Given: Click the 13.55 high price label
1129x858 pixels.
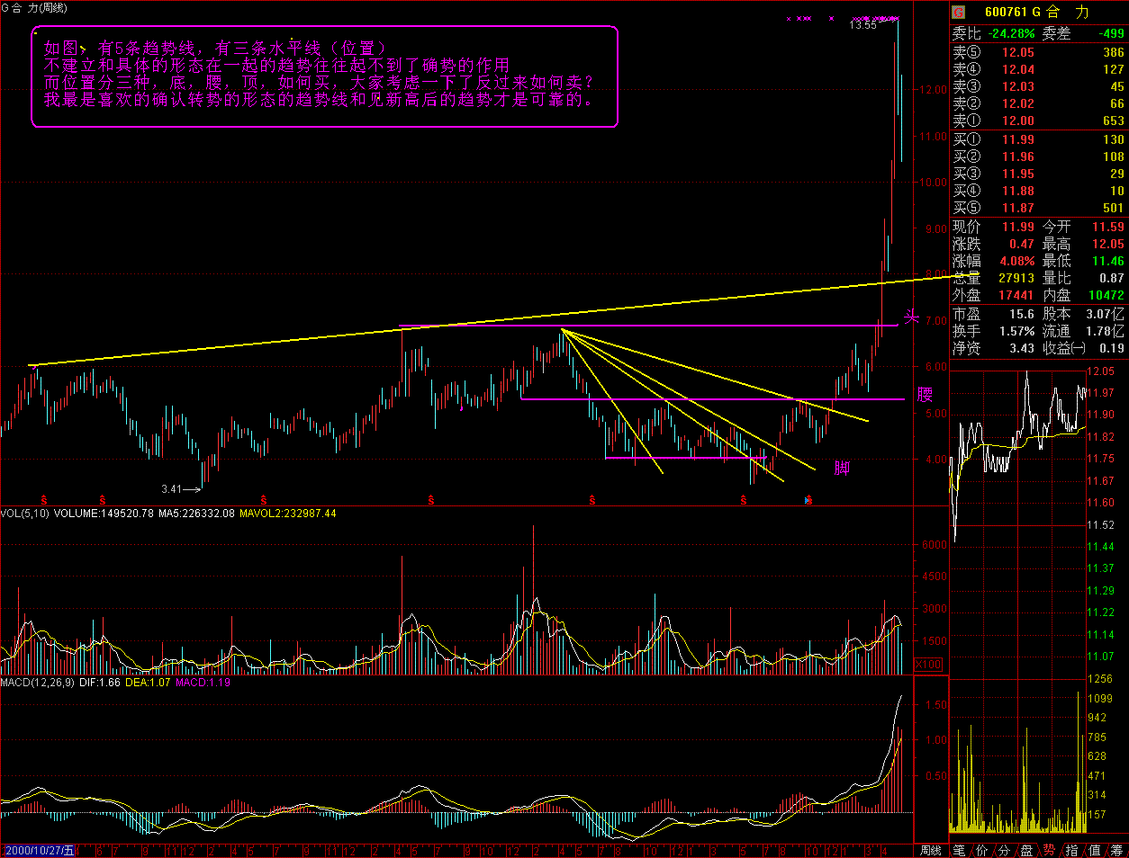Looking at the screenshot, I should [863, 25].
